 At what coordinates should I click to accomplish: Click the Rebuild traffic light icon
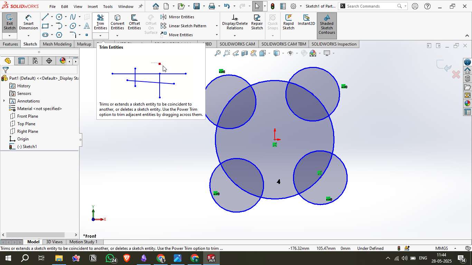[273, 6]
